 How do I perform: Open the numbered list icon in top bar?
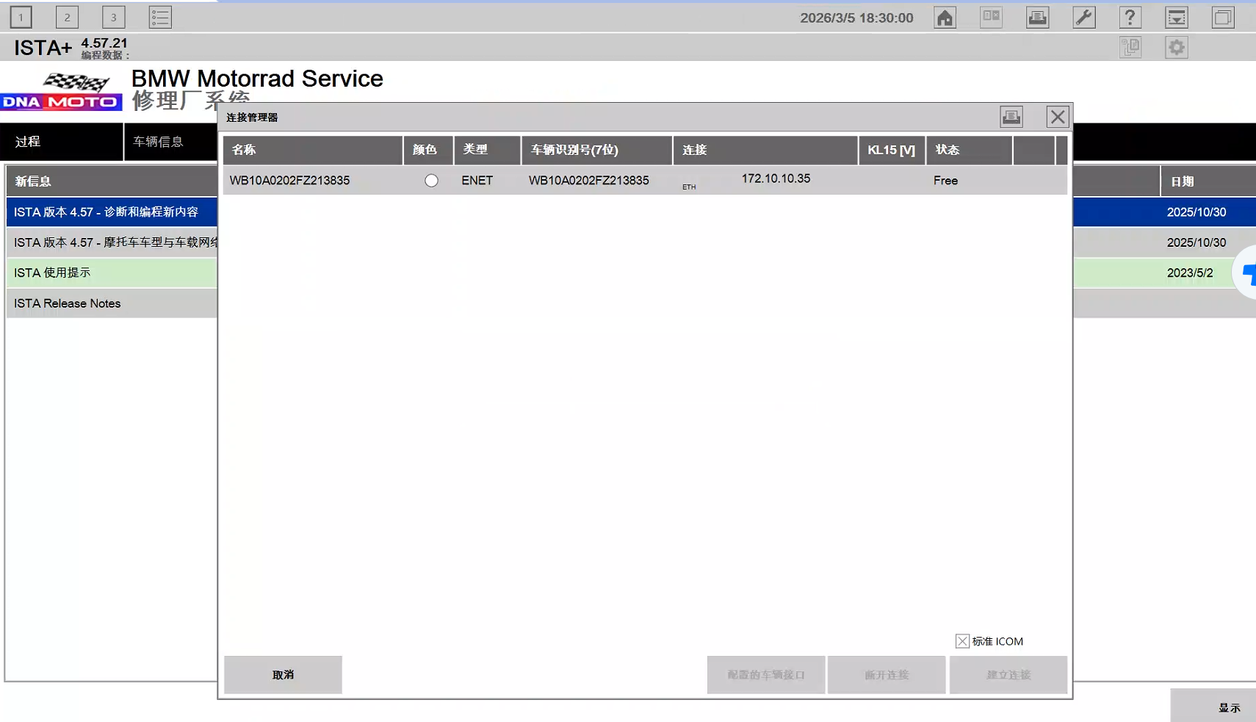coord(160,18)
